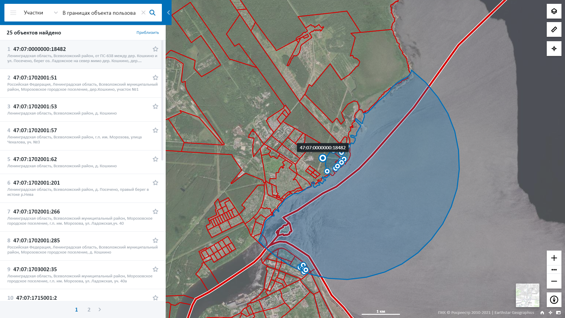Open the hamburger menu
Screen dimensions: 565x318
[13, 13]
